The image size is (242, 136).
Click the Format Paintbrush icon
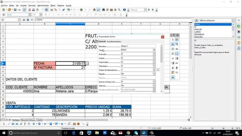point(64,10)
